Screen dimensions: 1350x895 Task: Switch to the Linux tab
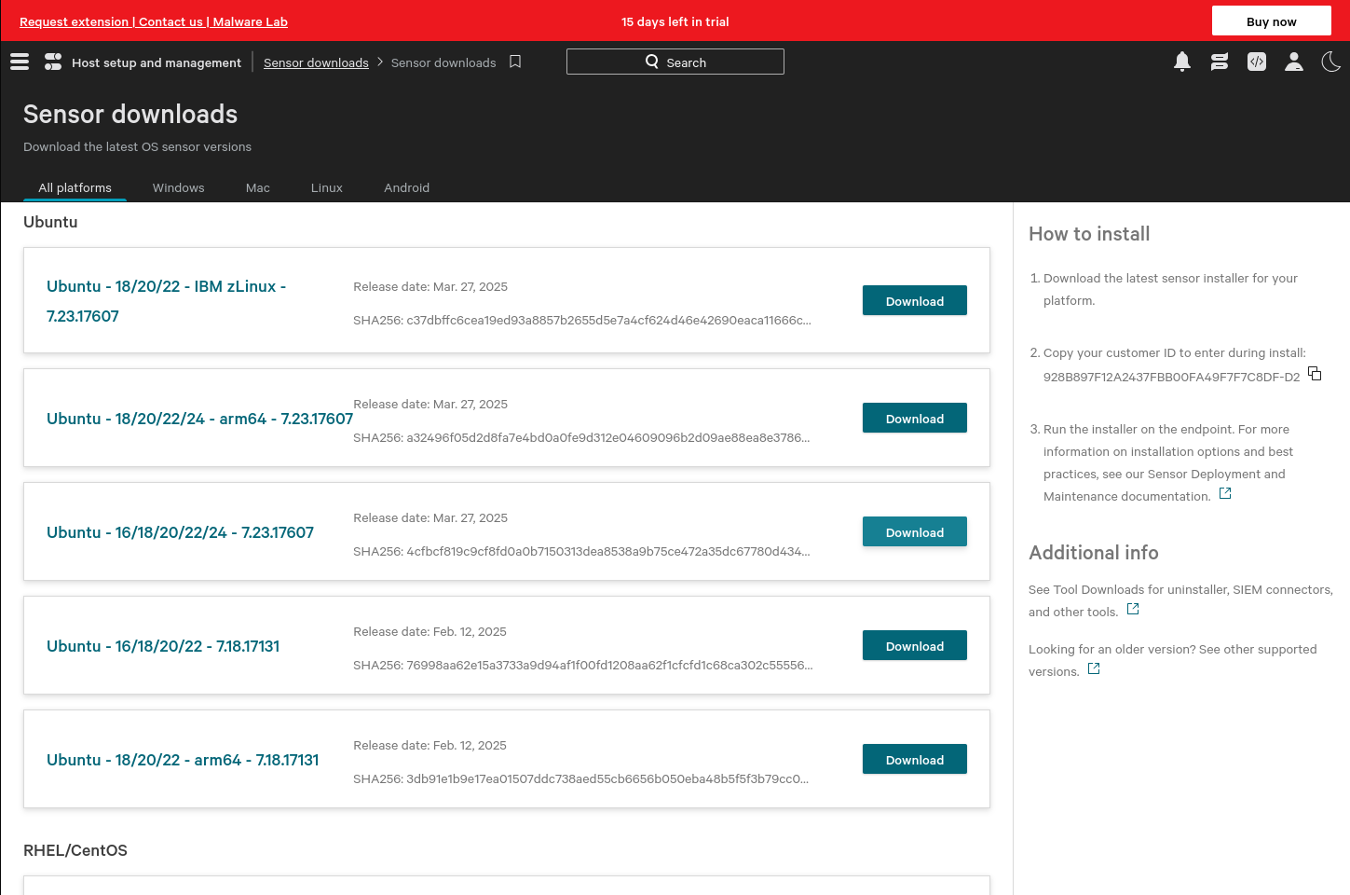tap(326, 187)
